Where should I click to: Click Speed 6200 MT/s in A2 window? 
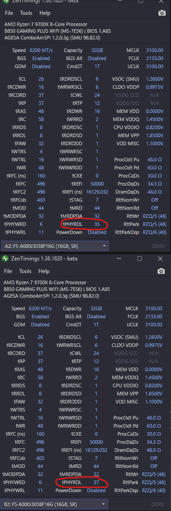41,51
